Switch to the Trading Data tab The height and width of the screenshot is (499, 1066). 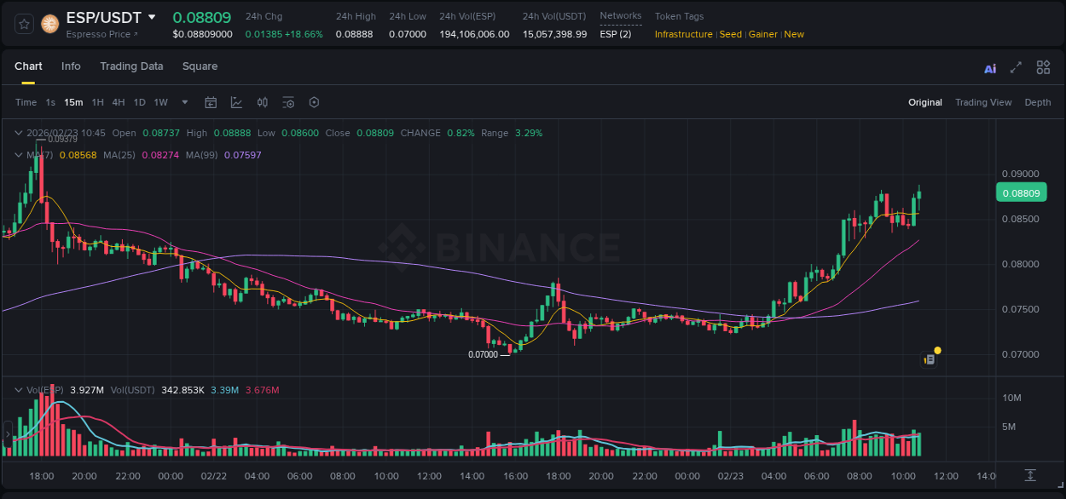(x=131, y=66)
